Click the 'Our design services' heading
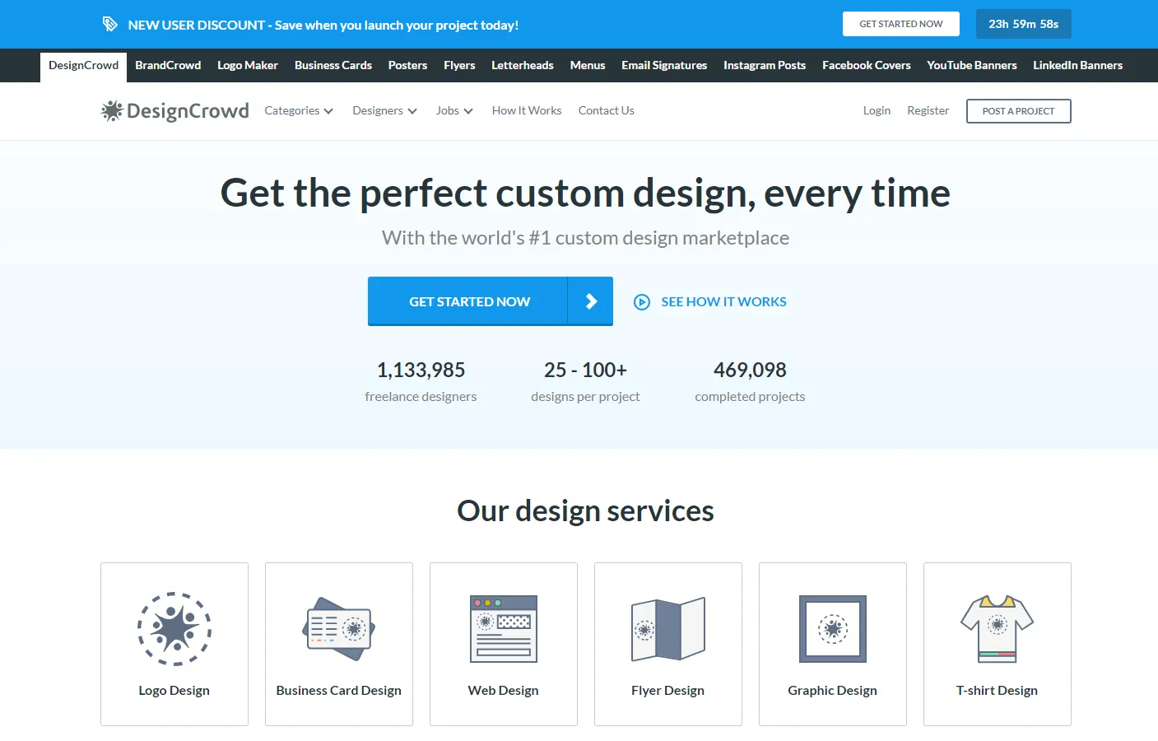 point(585,511)
